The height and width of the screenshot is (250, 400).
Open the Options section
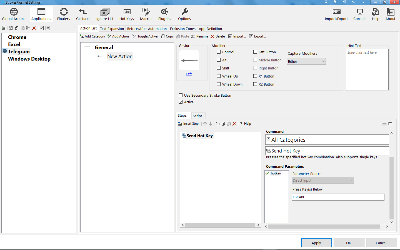tap(184, 14)
